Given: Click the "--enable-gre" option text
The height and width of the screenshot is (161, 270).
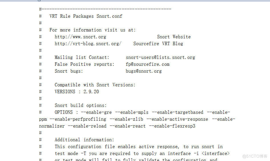Looking at the screenshot, I should pos(96,112).
